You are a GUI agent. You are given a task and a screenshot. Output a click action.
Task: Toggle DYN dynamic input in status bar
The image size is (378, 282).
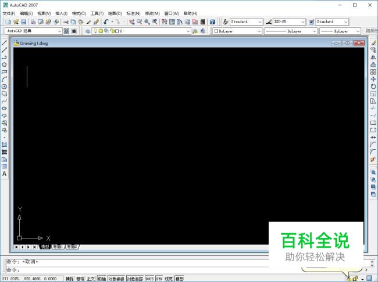pyautogui.click(x=159, y=279)
